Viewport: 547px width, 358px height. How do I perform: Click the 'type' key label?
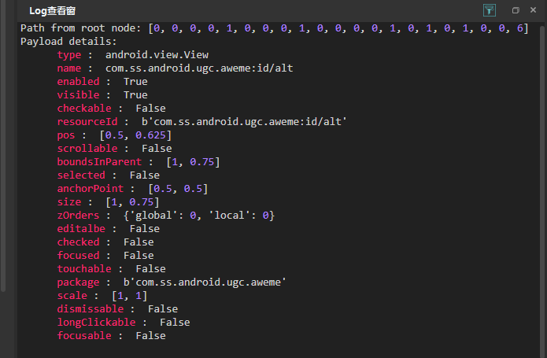69,55
